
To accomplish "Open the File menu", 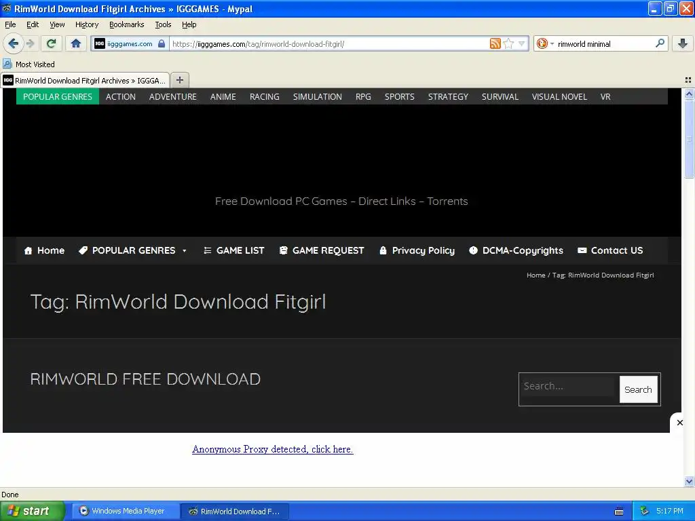I will 10,24.
